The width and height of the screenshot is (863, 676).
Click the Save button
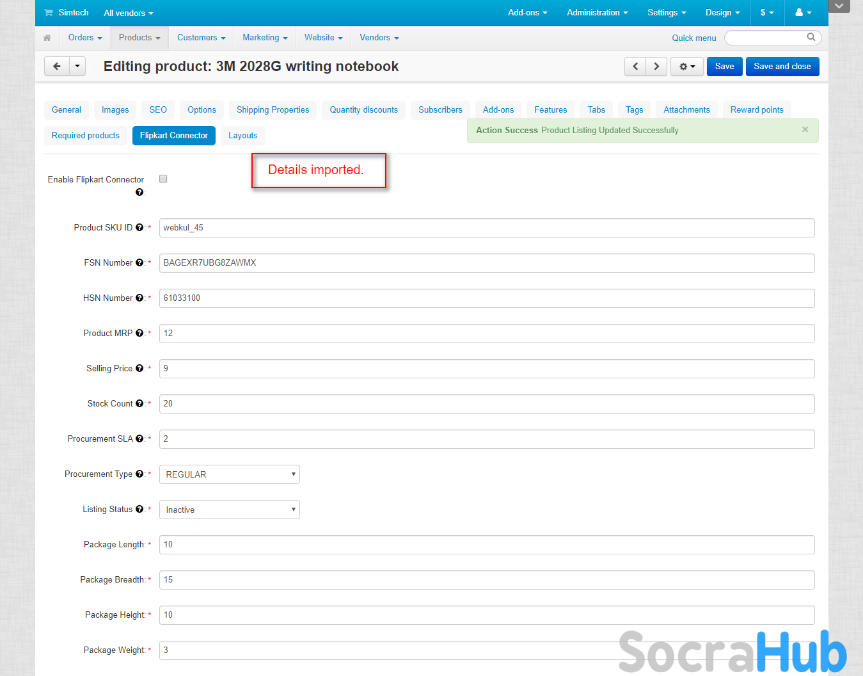tap(724, 67)
